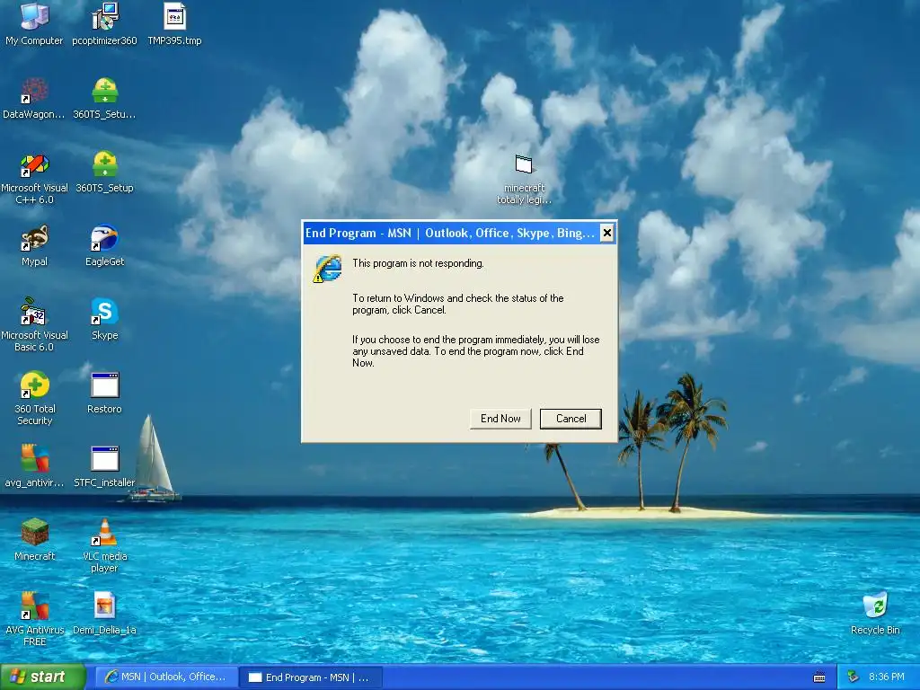The width and height of the screenshot is (920, 690).
Task: Close the End Program dialog
Action: tap(607, 233)
